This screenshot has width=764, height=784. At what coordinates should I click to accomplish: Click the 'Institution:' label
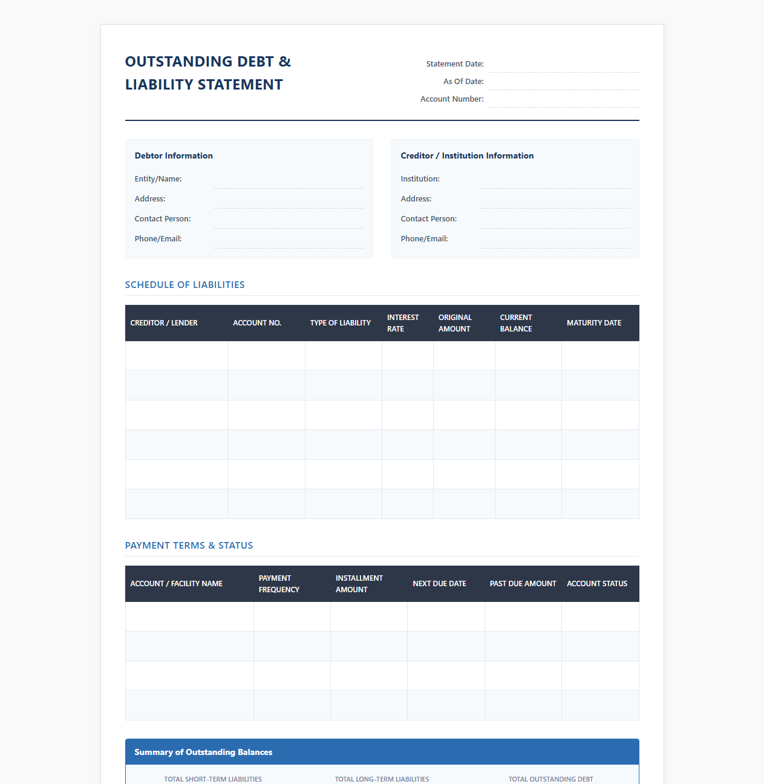click(x=420, y=179)
